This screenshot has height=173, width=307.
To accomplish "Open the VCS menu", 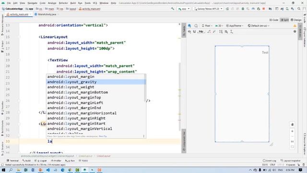I will coord(95,3).
